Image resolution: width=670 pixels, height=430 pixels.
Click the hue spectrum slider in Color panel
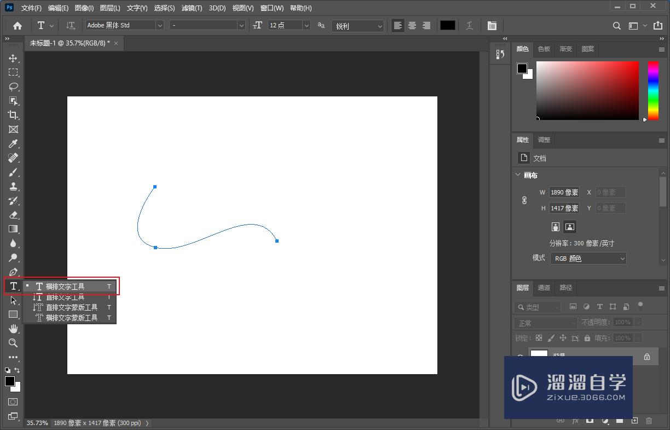tap(653, 90)
